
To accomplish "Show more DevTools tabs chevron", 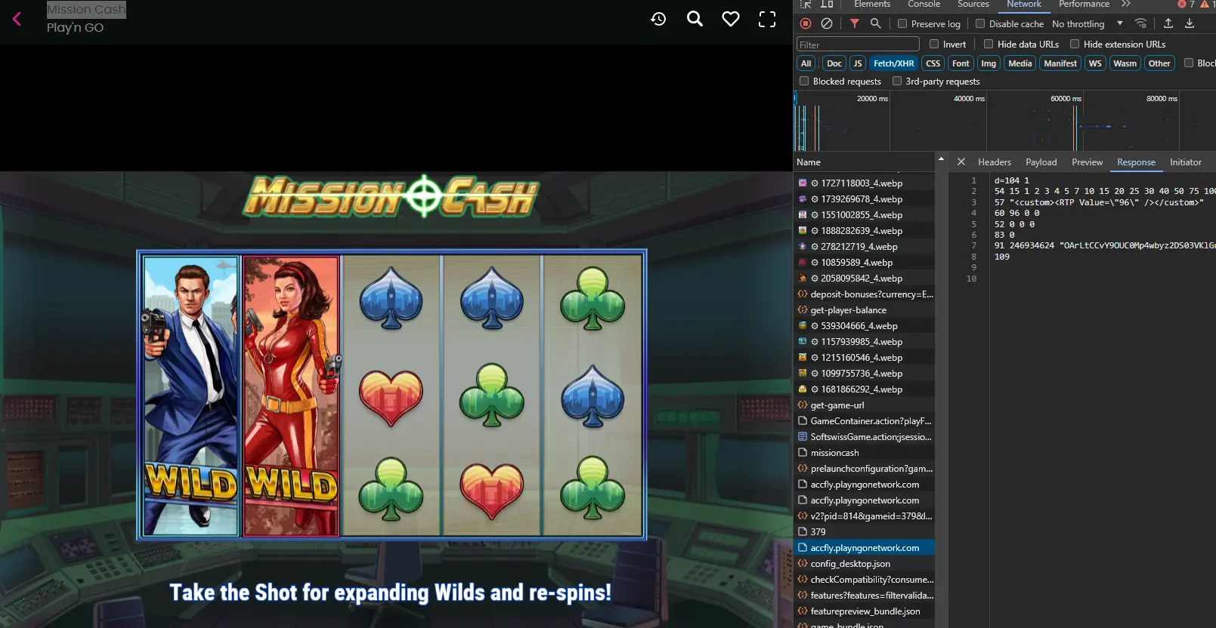I will 1126,5.
